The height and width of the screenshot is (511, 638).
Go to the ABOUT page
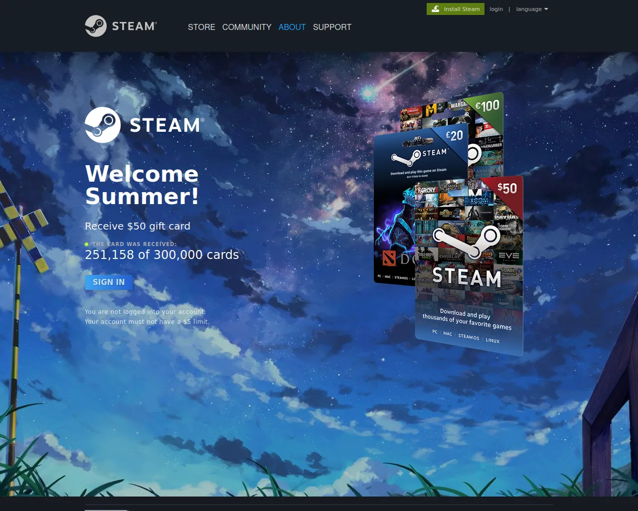(x=292, y=27)
